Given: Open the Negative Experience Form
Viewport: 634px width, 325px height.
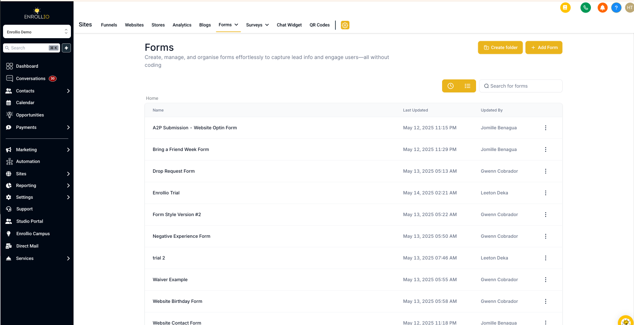Looking at the screenshot, I should (x=181, y=236).
